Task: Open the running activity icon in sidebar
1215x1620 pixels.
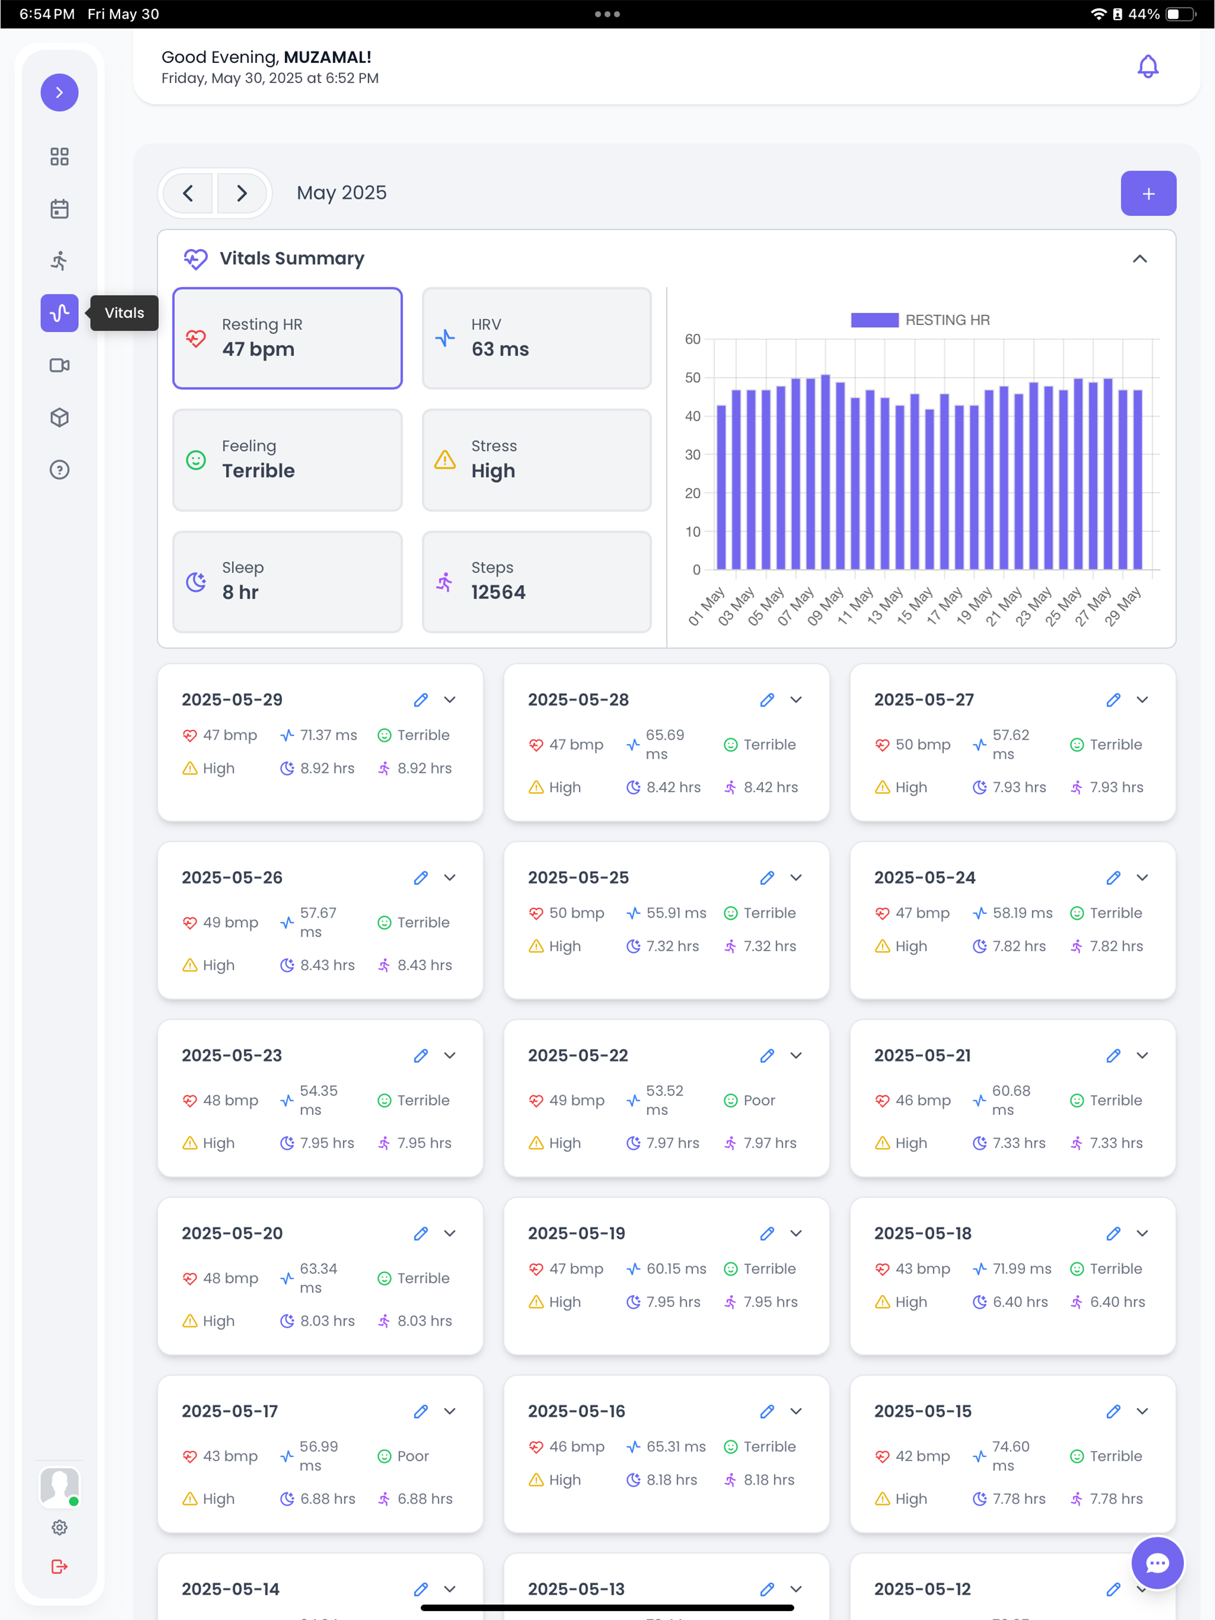Action: tap(59, 261)
